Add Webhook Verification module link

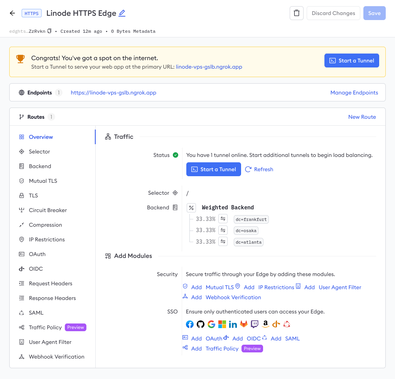tap(226, 297)
